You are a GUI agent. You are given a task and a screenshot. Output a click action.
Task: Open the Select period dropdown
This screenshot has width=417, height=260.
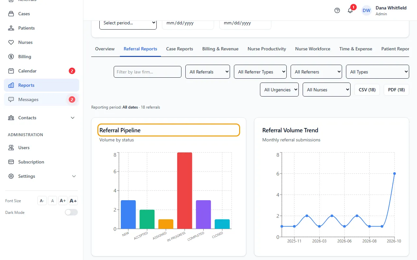pyautogui.click(x=128, y=23)
